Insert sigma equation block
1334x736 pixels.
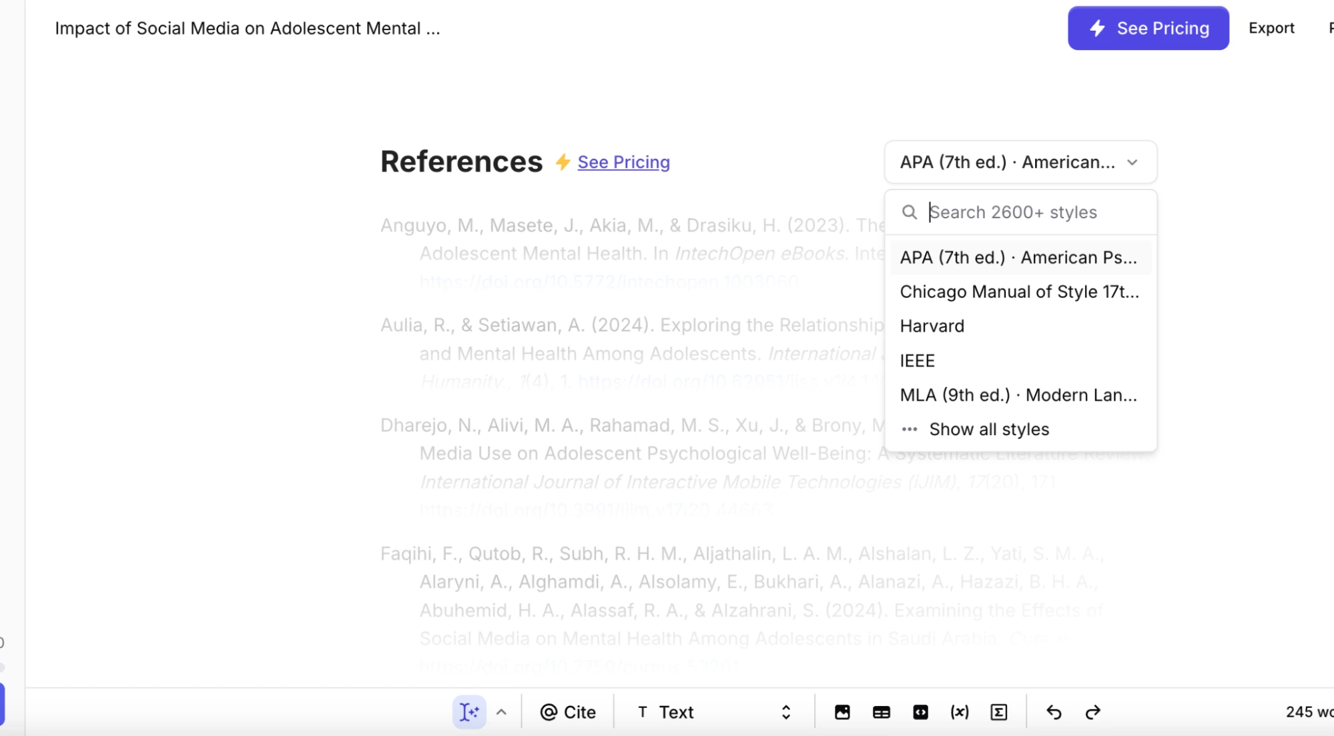[x=998, y=712]
